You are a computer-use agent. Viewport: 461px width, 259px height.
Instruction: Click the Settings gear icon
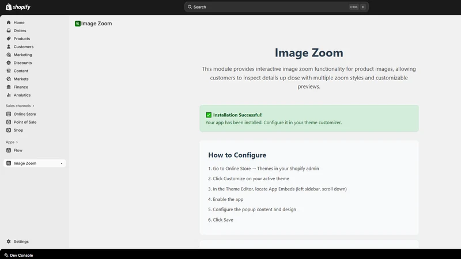[x=9, y=241]
